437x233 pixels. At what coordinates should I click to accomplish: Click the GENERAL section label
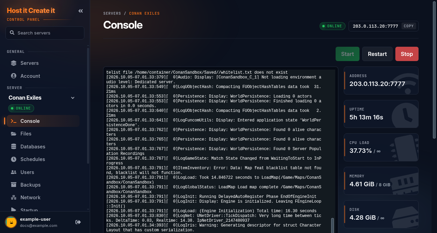tap(16, 52)
